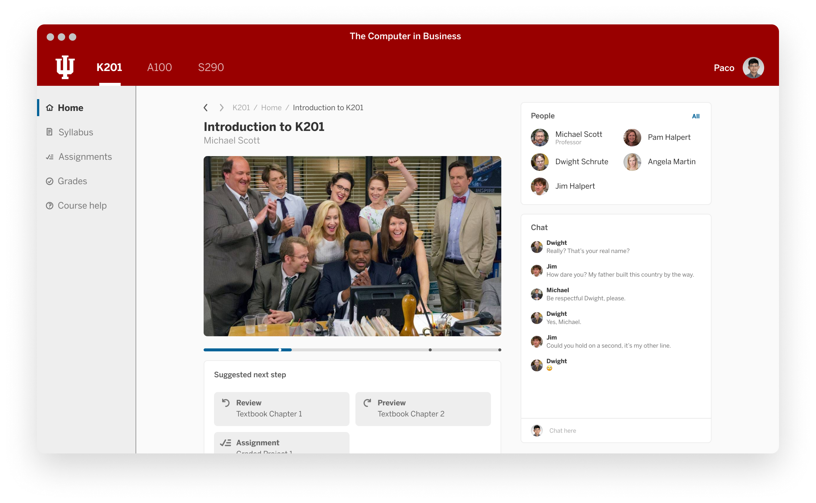The width and height of the screenshot is (816, 503).
Task: Go back with the left chevron arrow
Action: pos(206,108)
